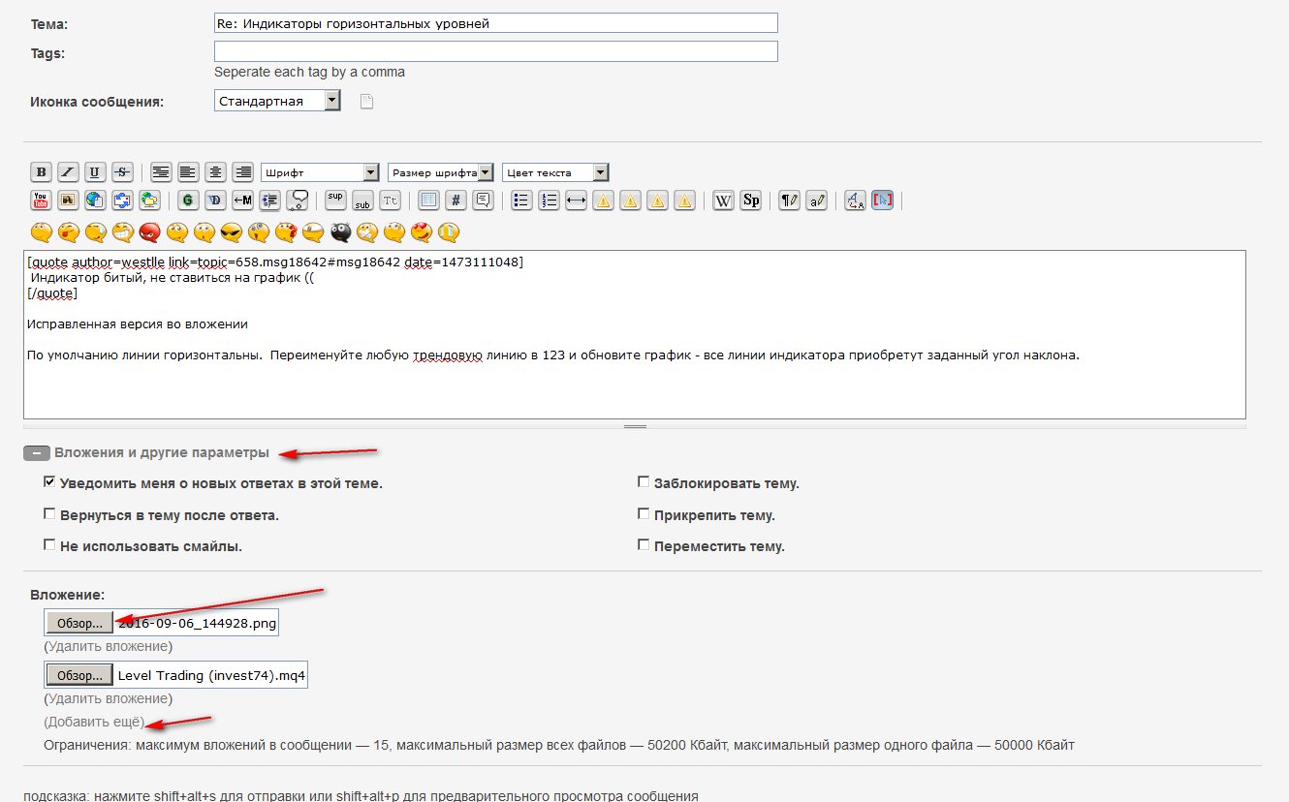Collapse 'Вложения и другие параметры' section

[37, 452]
